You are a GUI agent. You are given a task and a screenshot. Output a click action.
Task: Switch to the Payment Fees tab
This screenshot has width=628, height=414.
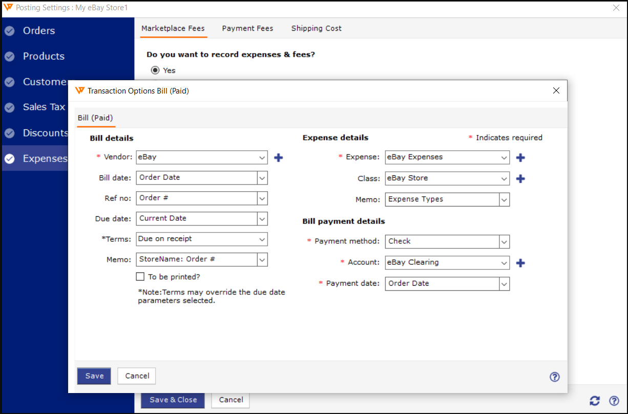(247, 29)
